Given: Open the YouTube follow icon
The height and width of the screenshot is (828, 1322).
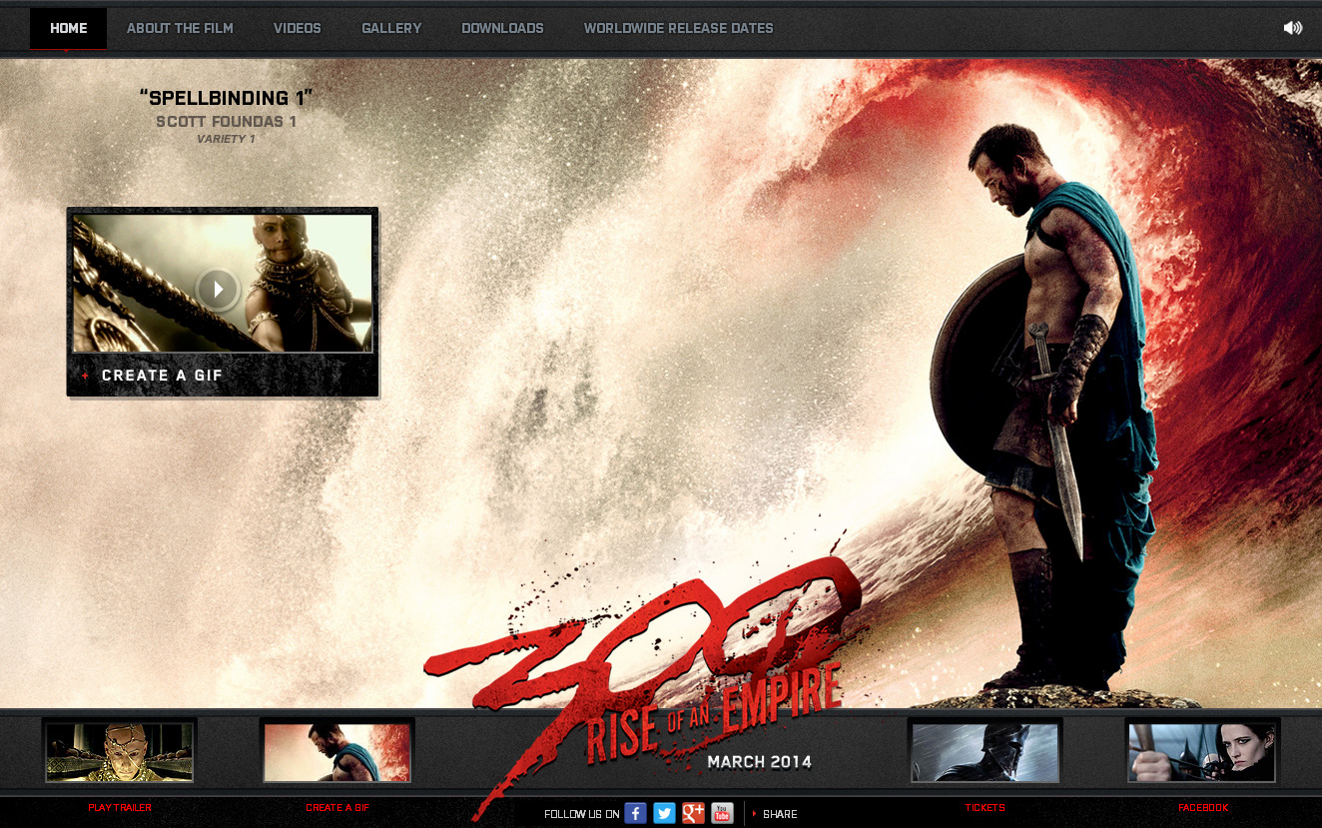Looking at the screenshot, I should tap(722, 813).
